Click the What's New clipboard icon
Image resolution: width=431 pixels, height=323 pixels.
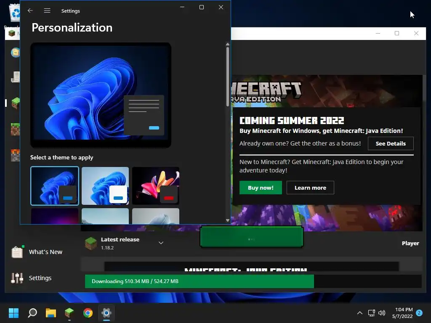point(17,252)
